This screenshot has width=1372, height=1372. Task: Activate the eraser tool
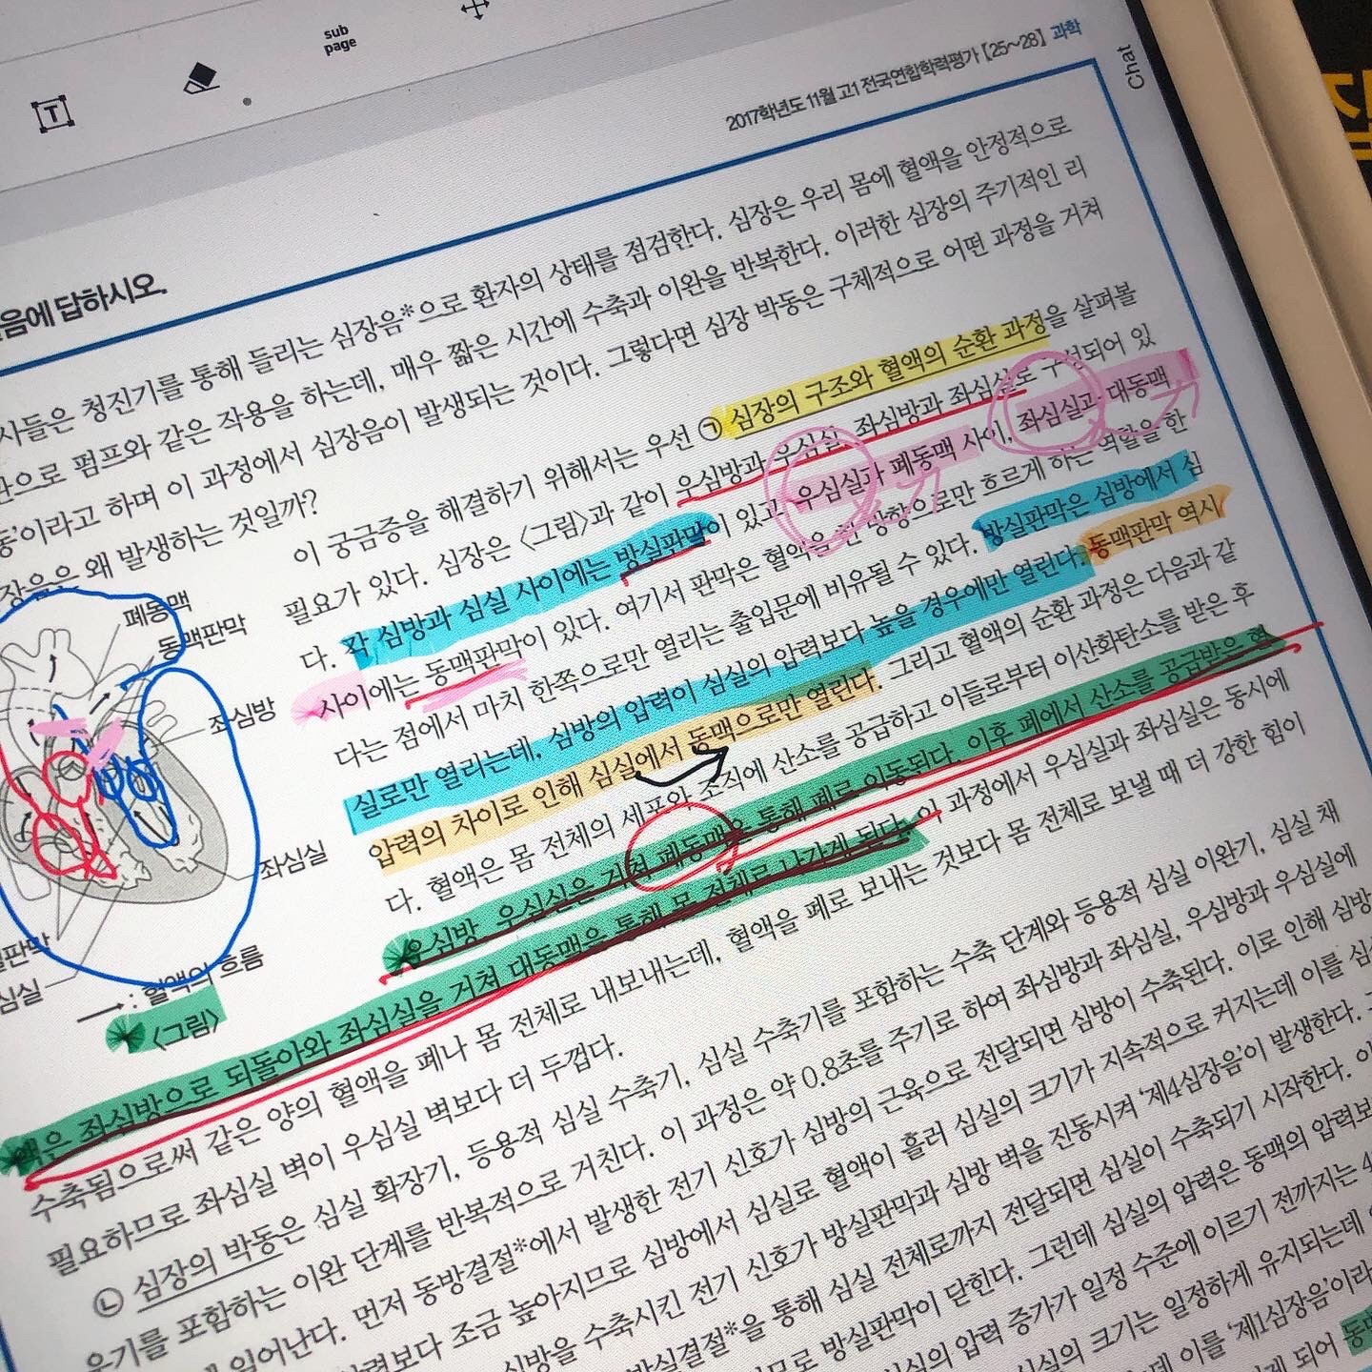coord(201,78)
